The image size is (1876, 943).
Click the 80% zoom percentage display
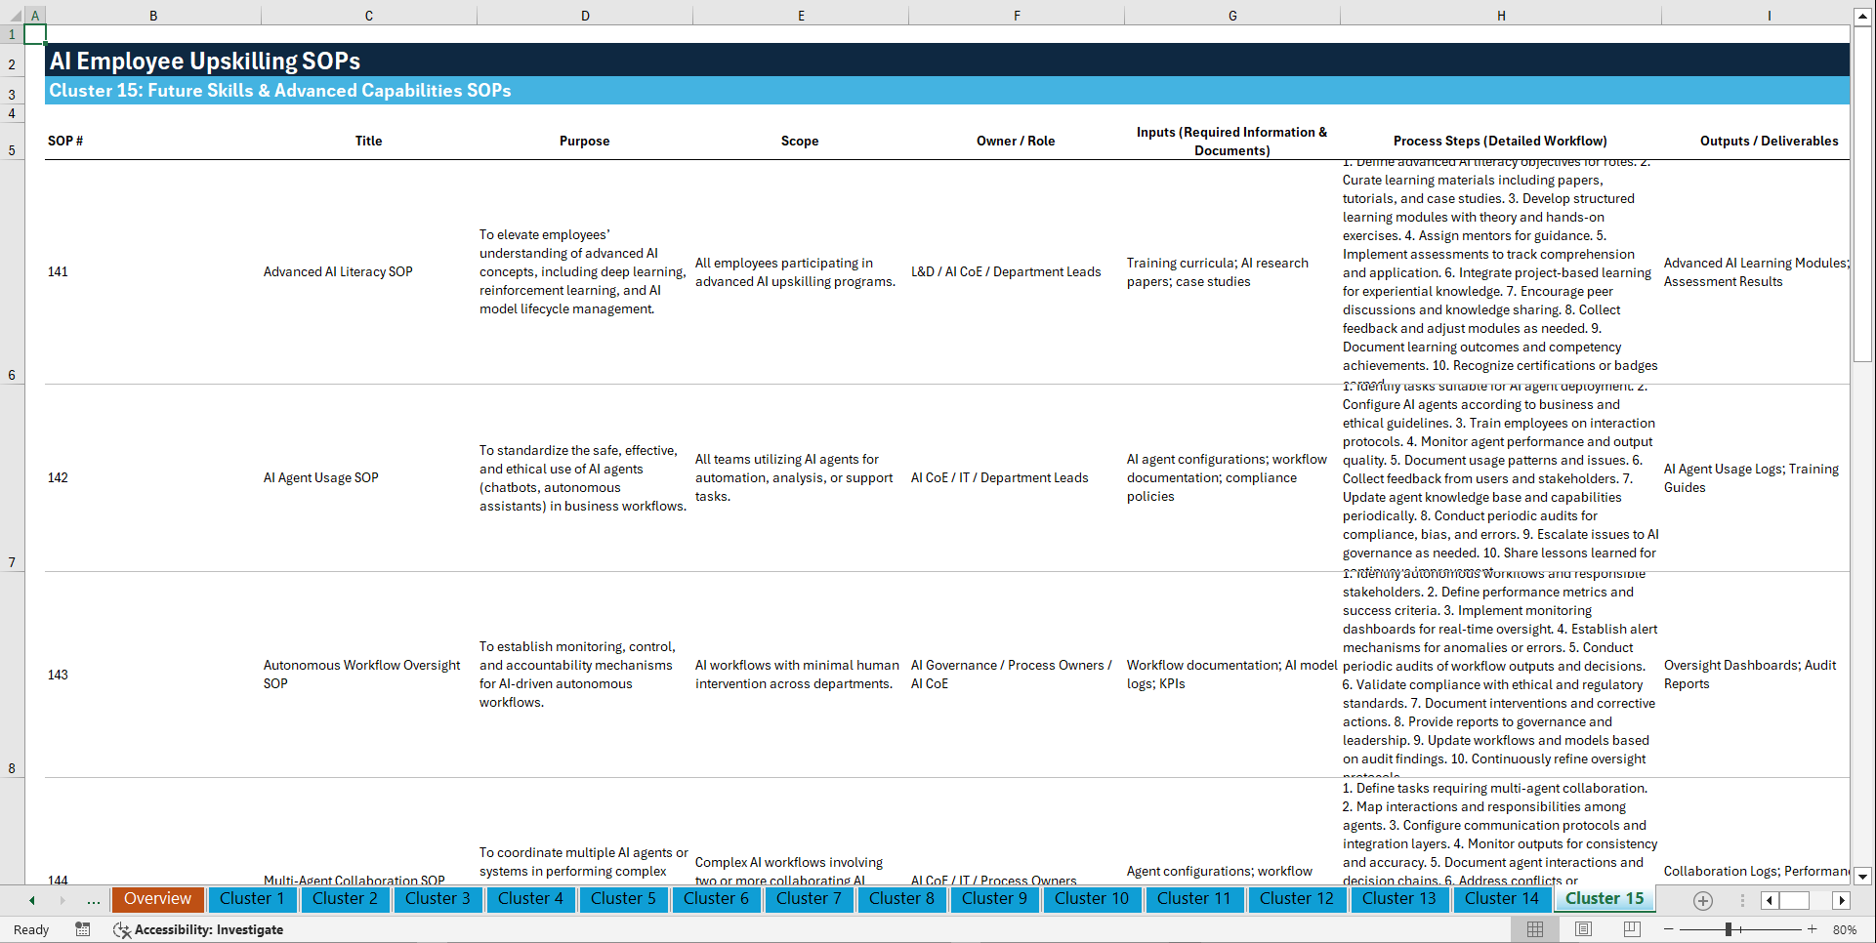click(x=1846, y=929)
